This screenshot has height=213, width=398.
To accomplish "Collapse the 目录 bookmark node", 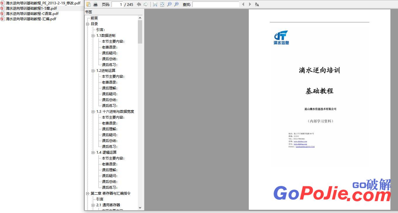I will point(87,24).
